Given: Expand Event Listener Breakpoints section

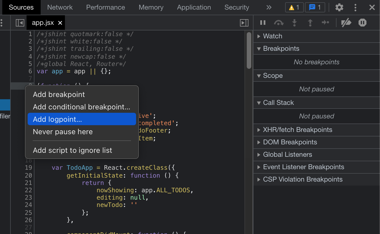Looking at the screenshot, I should [303, 167].
